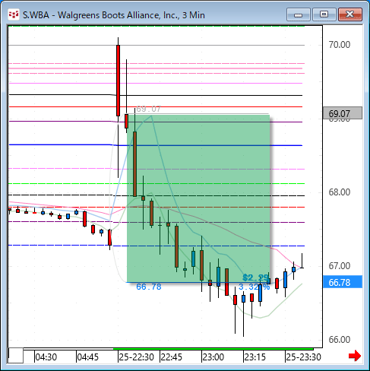This screenshot has height=371, width=370.
Task: Click the 25-23:30 time axis label
Action: click(304, 357)
